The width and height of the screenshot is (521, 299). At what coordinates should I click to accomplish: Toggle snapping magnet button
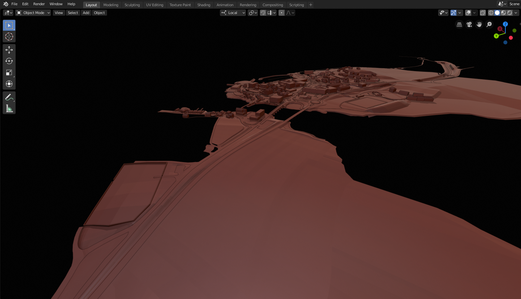click(x=263, y=13)
